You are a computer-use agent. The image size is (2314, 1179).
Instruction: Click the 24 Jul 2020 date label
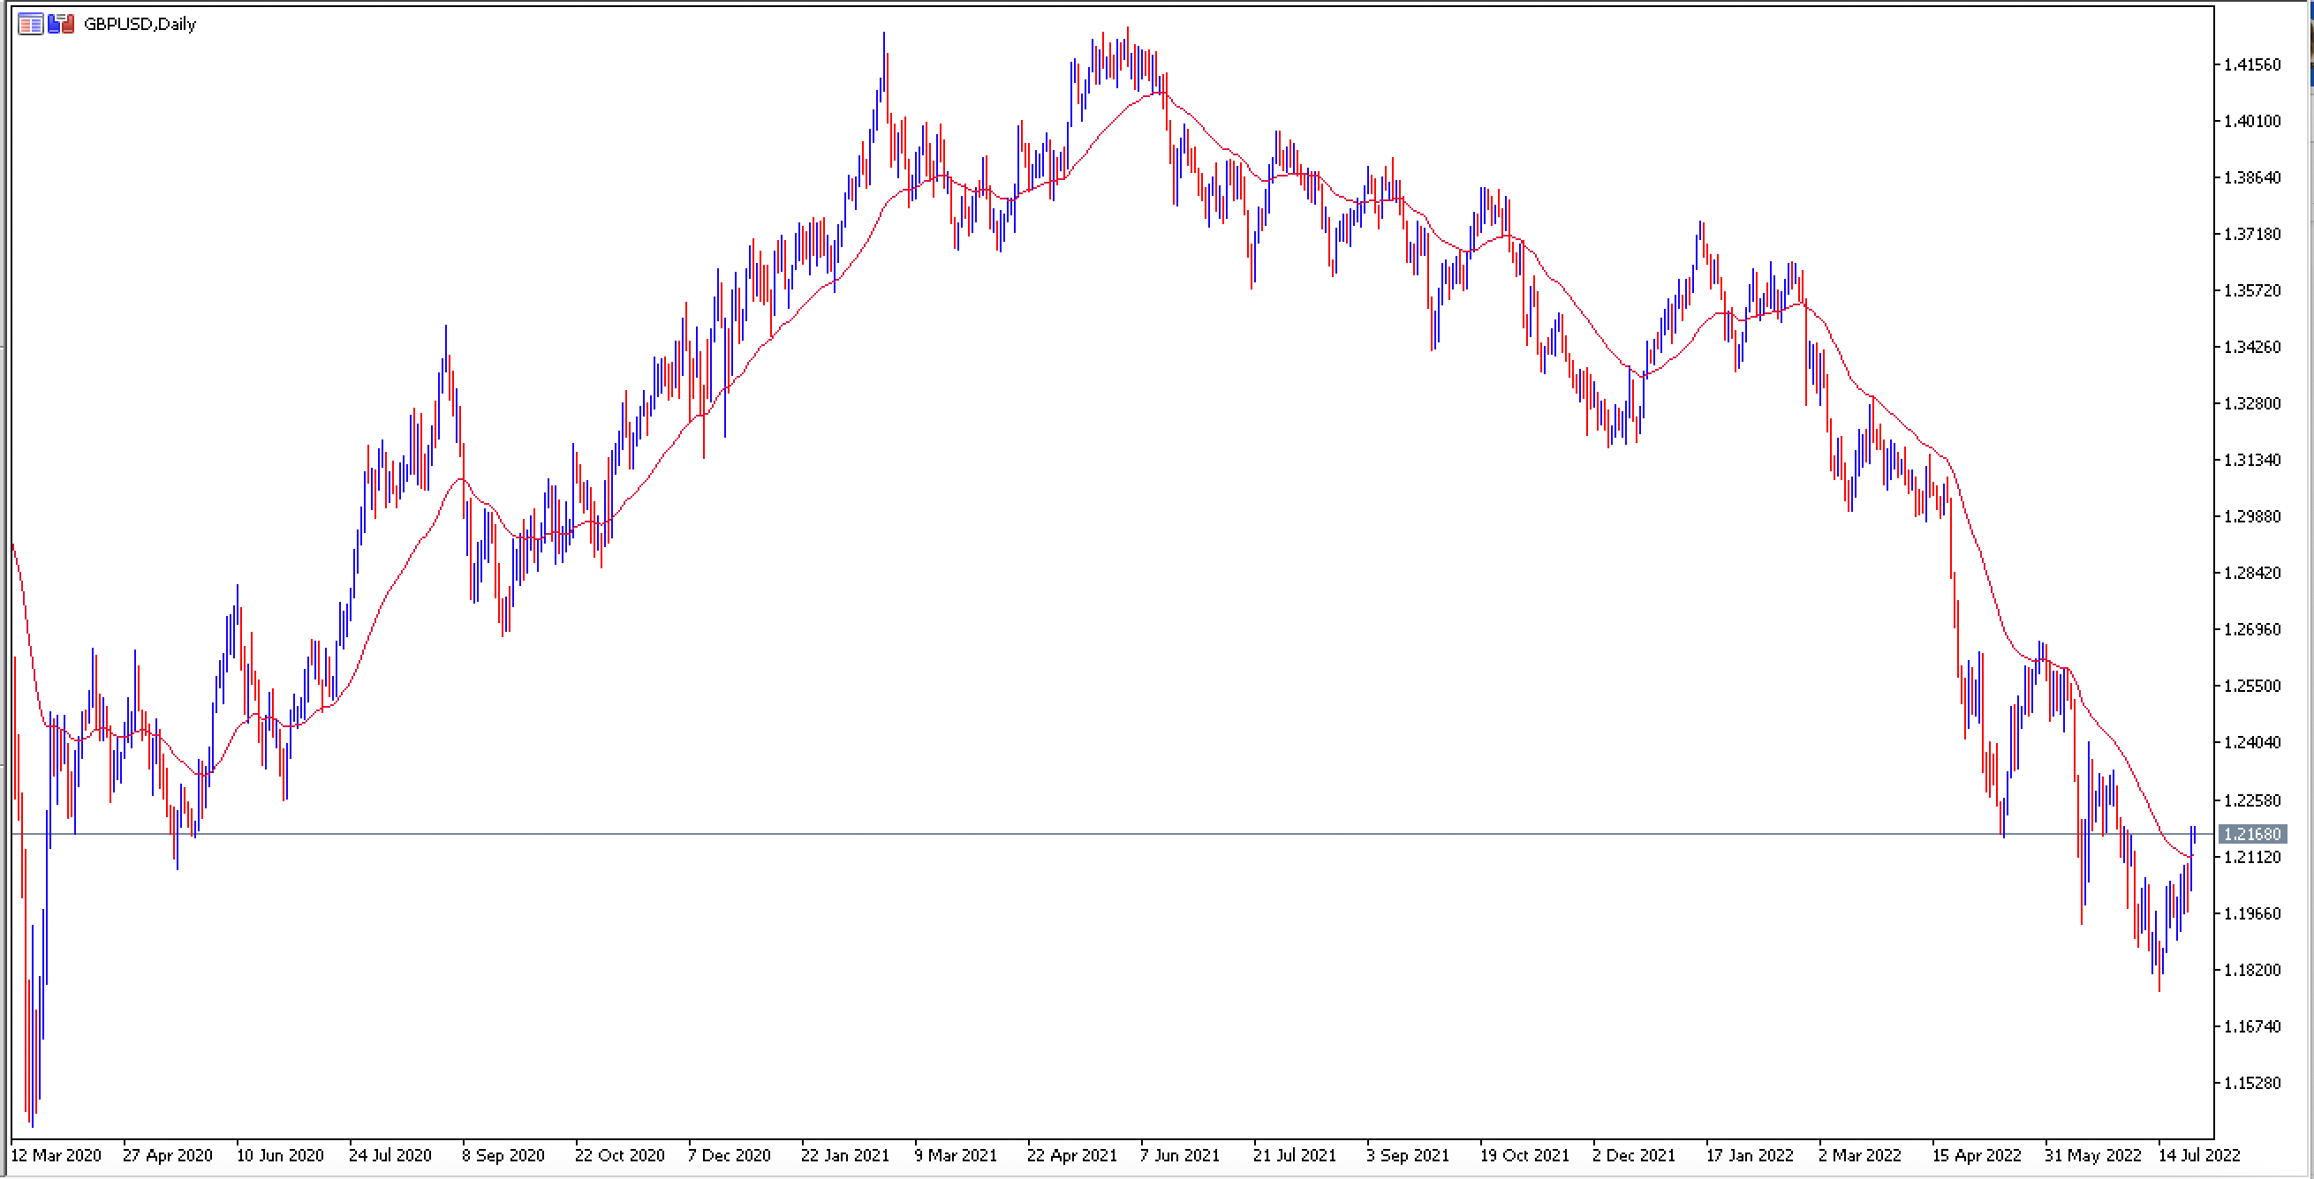coord(390,1157)
